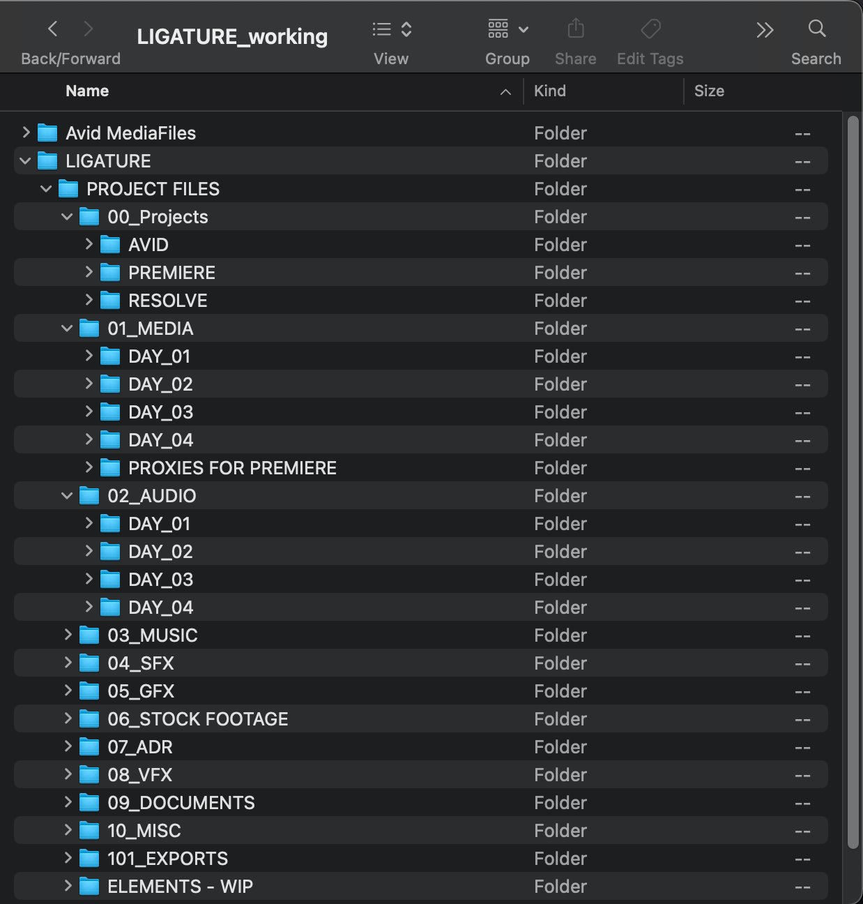The width and height of the screenshot is (863, 904).
Task: Expand the Avid MediaFiles folder
Action: (26, 132)
